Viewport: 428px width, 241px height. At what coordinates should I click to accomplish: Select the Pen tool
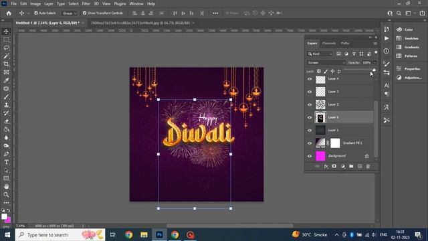click(6, 154)
